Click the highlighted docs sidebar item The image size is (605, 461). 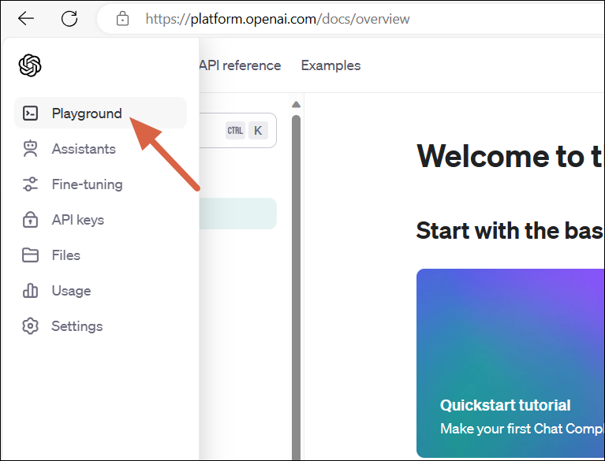point(237,214)
